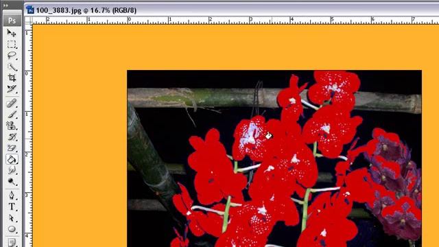This screenshot has height=247, width=439.
Task: Pick the Path Selection arrow tool
Action: coord(12,218)
